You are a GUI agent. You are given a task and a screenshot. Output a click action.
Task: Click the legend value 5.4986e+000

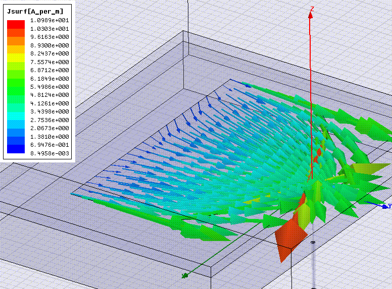coord(50,87)
